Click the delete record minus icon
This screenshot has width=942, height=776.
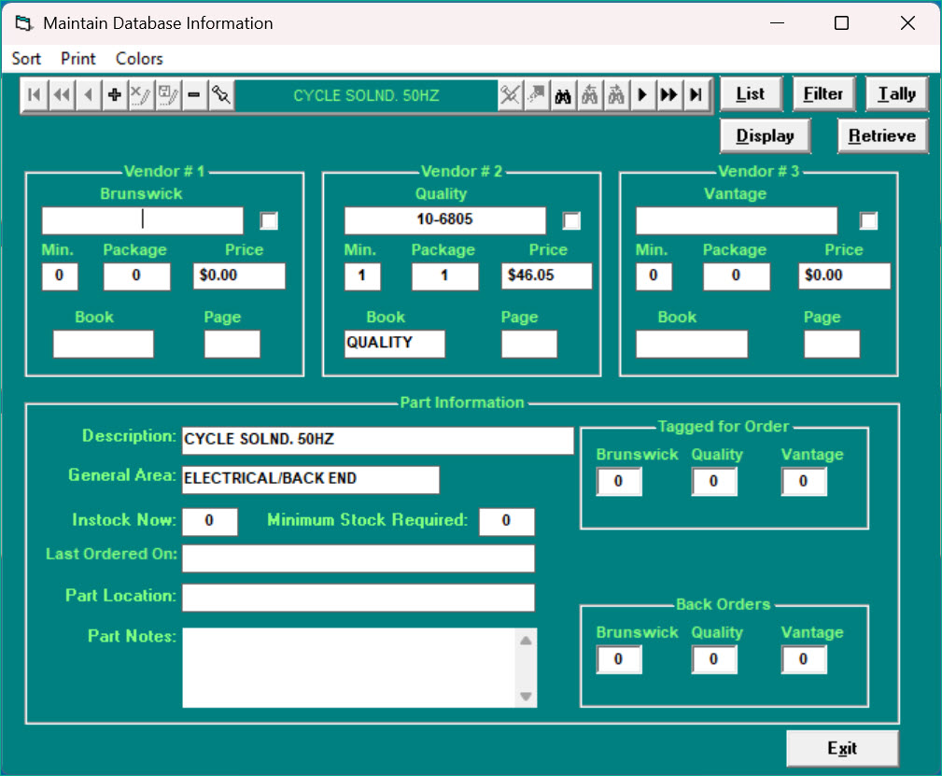click(x=194, y=95)
